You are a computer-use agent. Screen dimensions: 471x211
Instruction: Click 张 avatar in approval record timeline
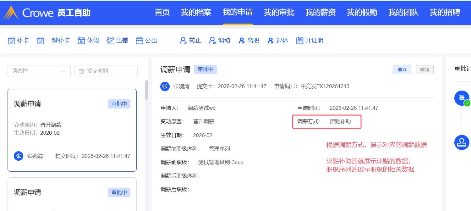click(x=462, y=98)
